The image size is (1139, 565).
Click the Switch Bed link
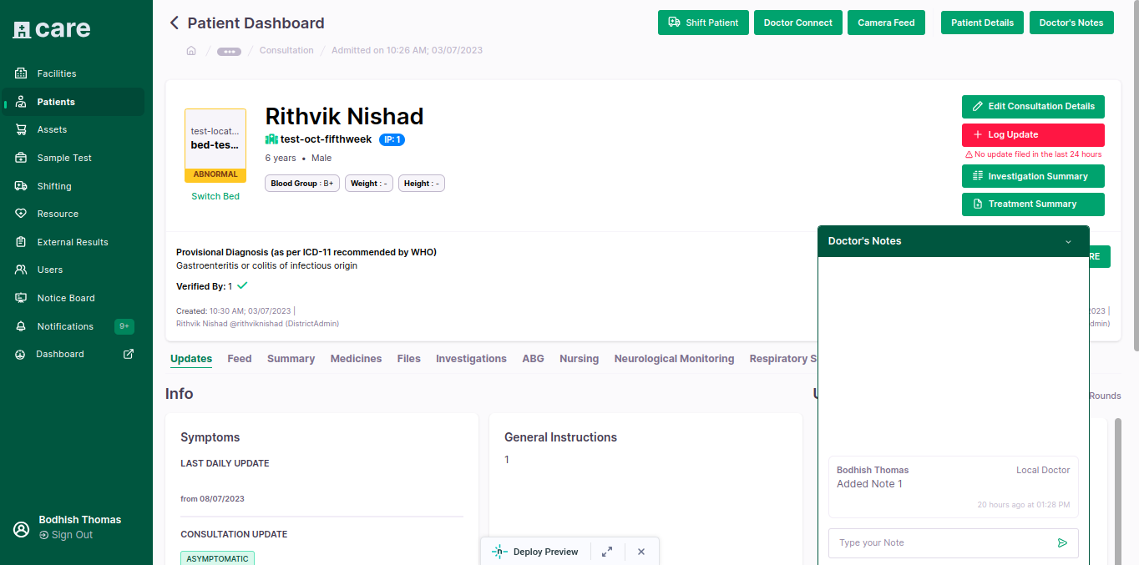click(215, 196)
